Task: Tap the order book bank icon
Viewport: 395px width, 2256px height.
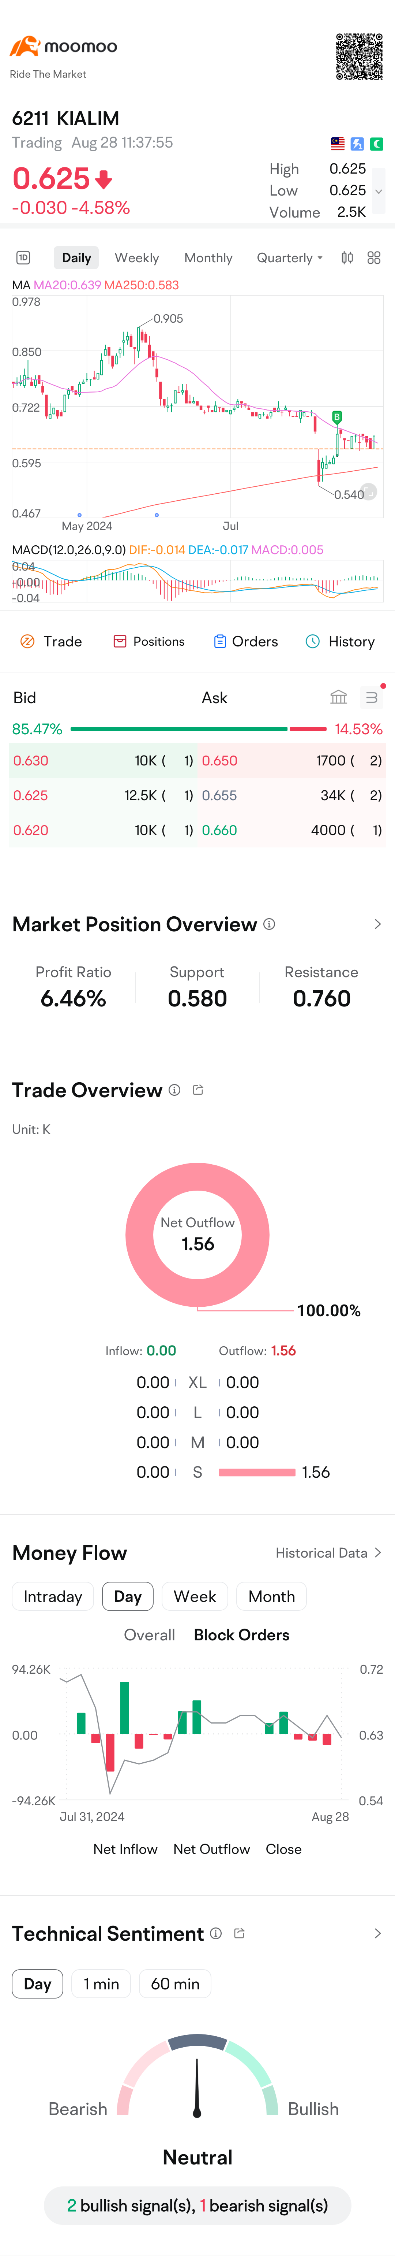Action: click(x=338, y=697)
